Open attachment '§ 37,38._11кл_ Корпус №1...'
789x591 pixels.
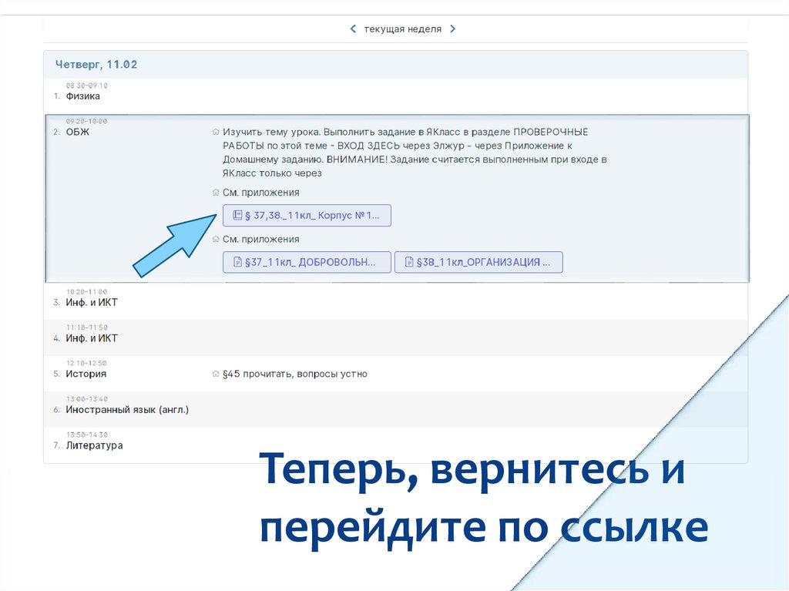click(307, 216)
